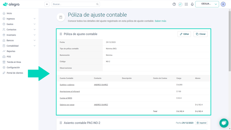Open the Aportaciones al infonavit account link
Viewport: 231px width, 130px height.
[70, 91]
